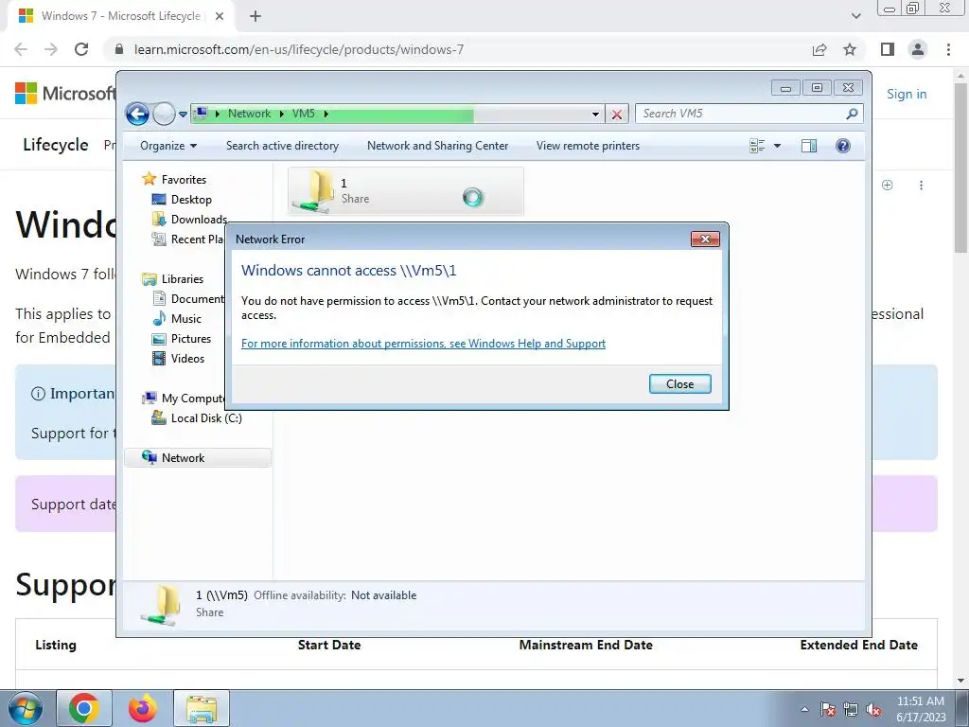The width and height of the screenshot is (969, 727).
Task: Select Local Disk (C:)
Action: tap(205, 418)
